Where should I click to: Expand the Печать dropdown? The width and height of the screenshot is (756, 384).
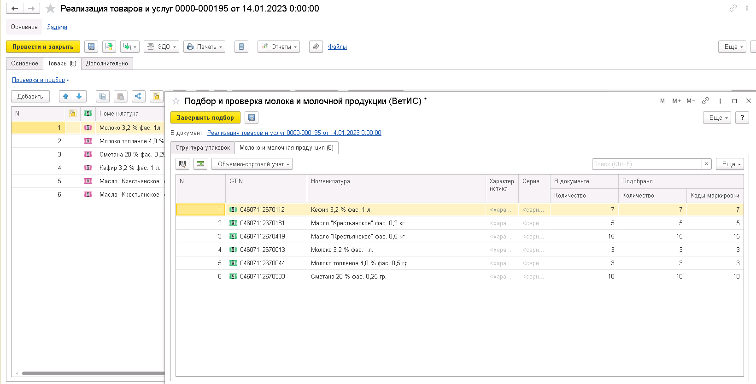point(204,47)
